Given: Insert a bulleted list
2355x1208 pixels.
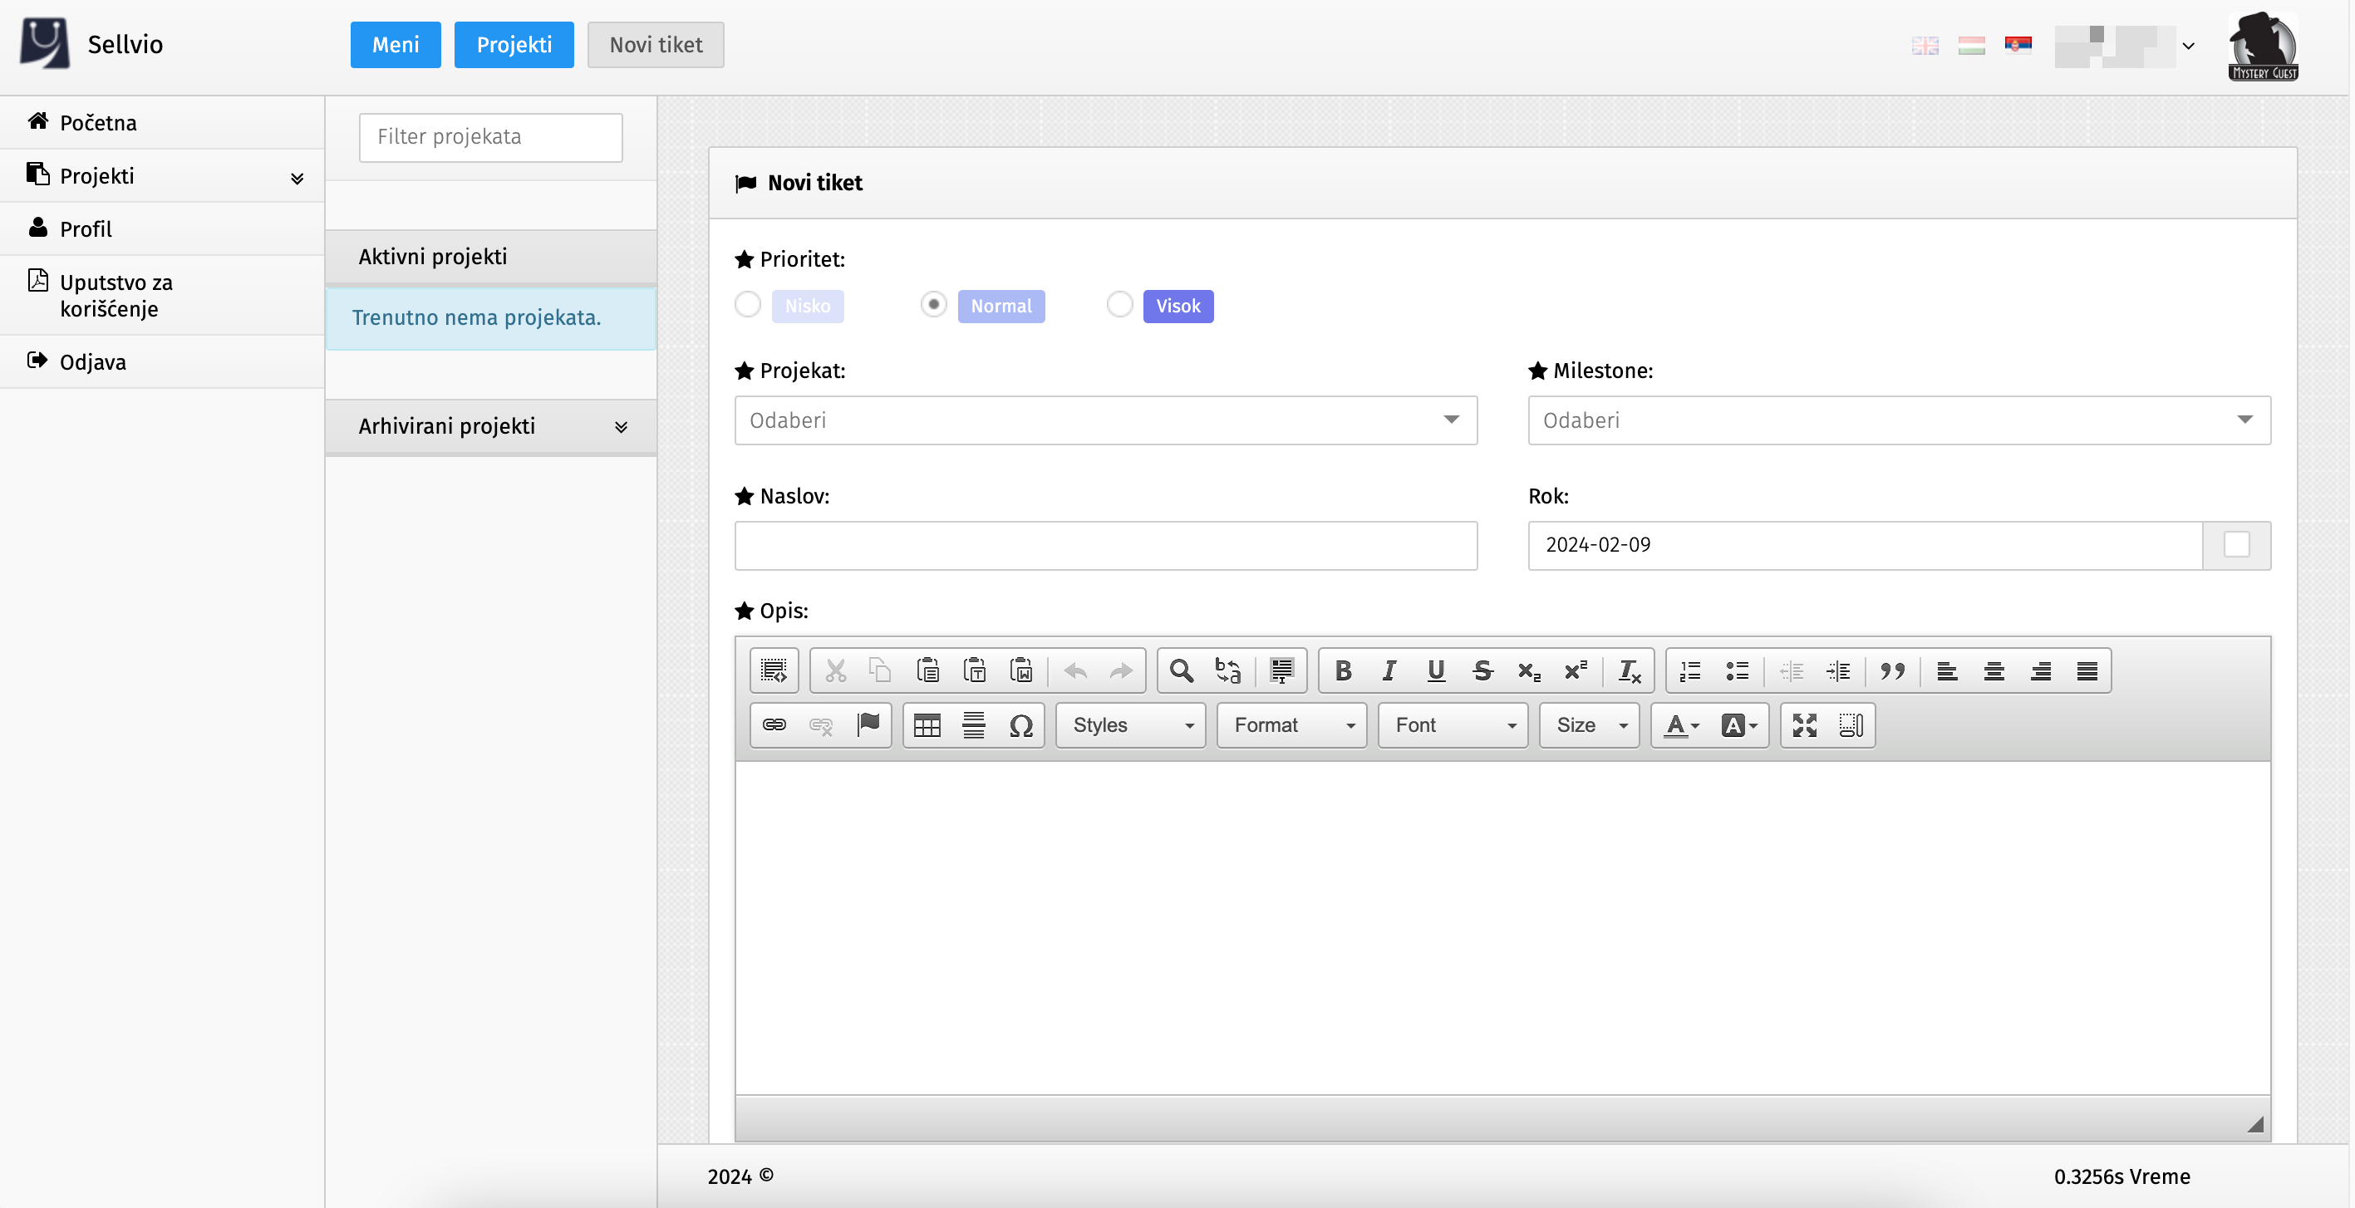Looking at the screenshot, I should pyautogui.click(x=1737, y=670).
